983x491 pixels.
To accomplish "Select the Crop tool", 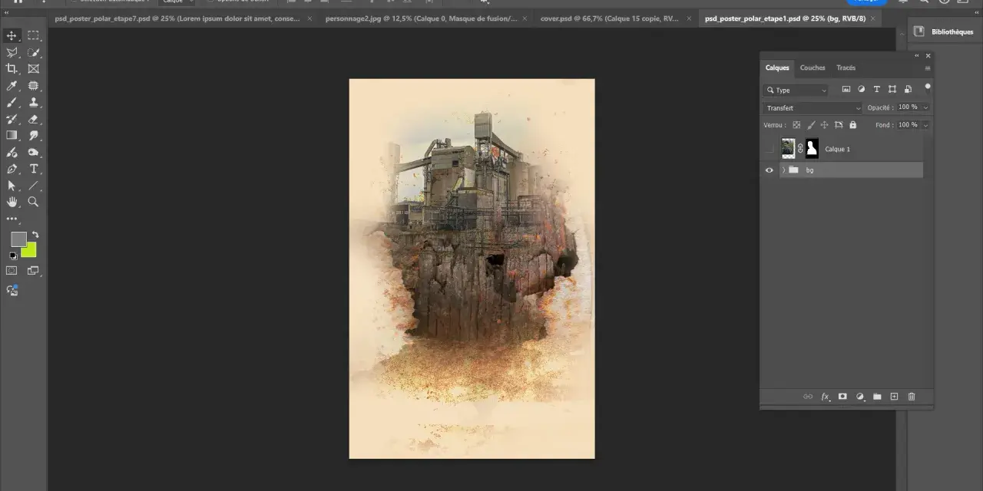I will pyautogui.click(x=12, y=69).
